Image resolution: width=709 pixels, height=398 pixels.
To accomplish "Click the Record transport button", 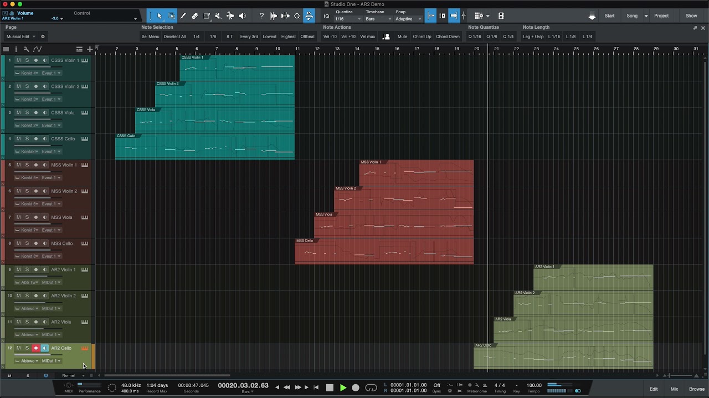I will tap(356, 388).
